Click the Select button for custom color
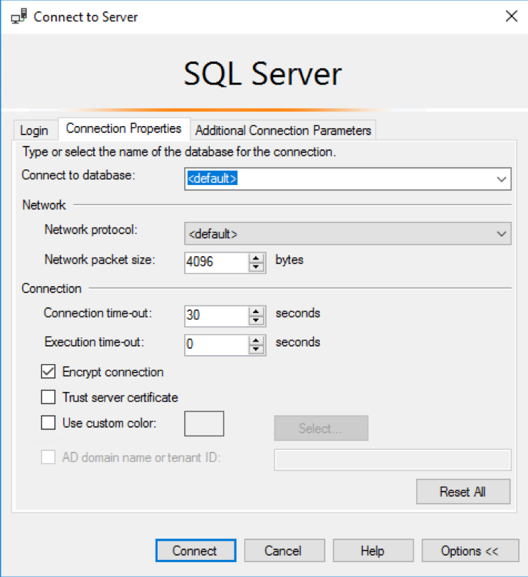The image size is (528, 577). (320, 428)
